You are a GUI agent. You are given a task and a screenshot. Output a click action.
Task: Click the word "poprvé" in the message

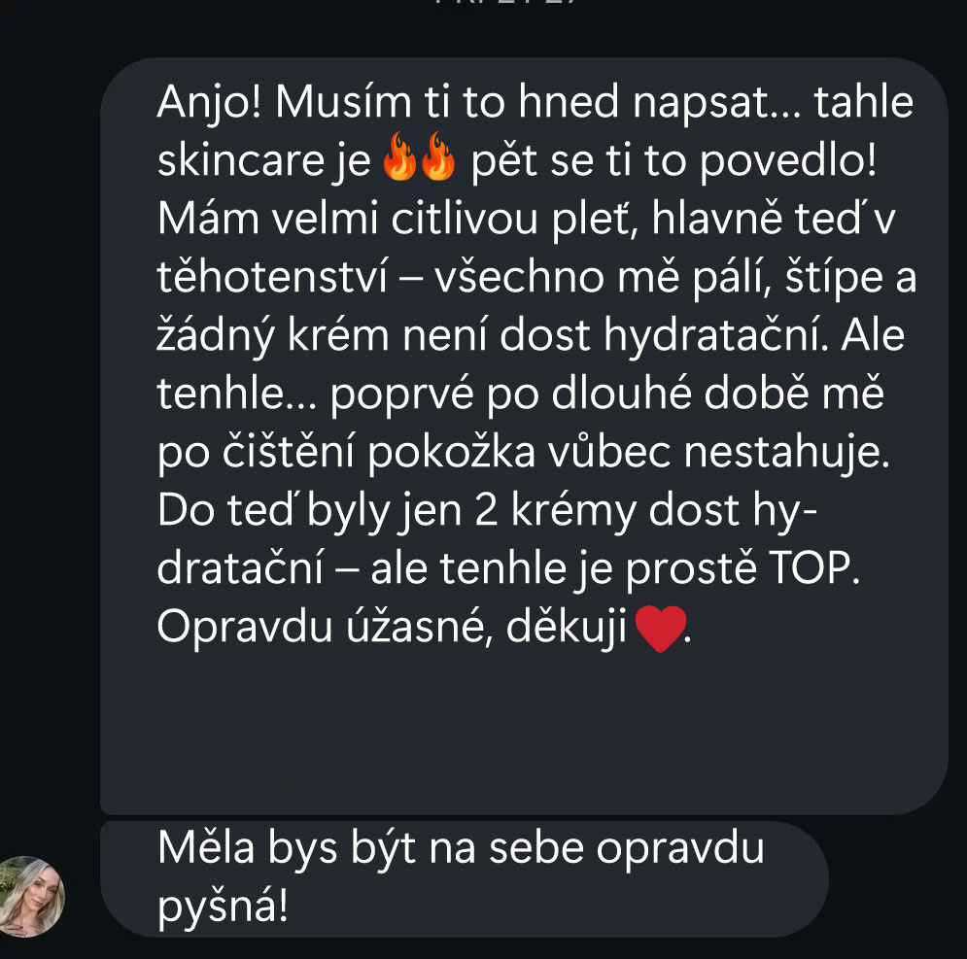(x=401, y=394)
